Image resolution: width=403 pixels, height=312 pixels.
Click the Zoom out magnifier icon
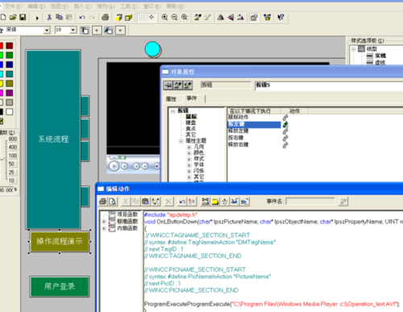pyautogui.click(x=174, y=18)
